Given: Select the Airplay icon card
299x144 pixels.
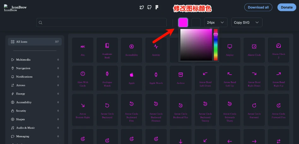Looking at the screenshot, I should 230,50.
